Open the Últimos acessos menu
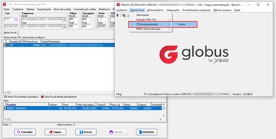Screen dimensions: 276x139 [222, 10]
